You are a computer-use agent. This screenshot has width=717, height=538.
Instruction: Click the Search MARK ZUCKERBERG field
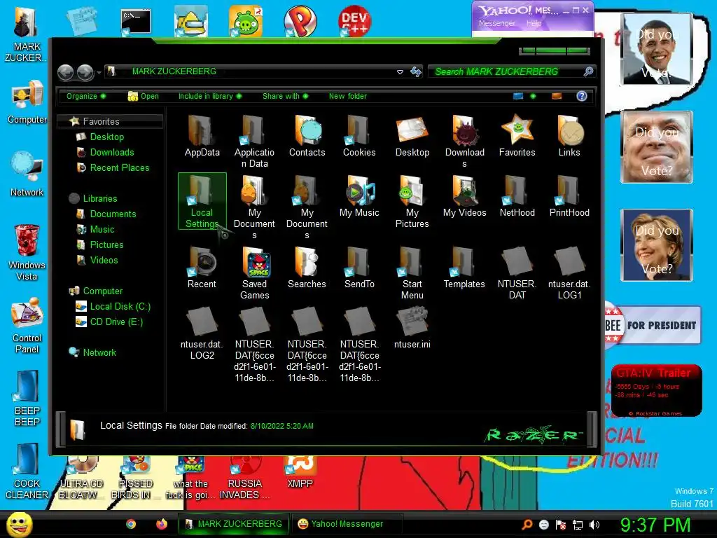click(512, 72)
